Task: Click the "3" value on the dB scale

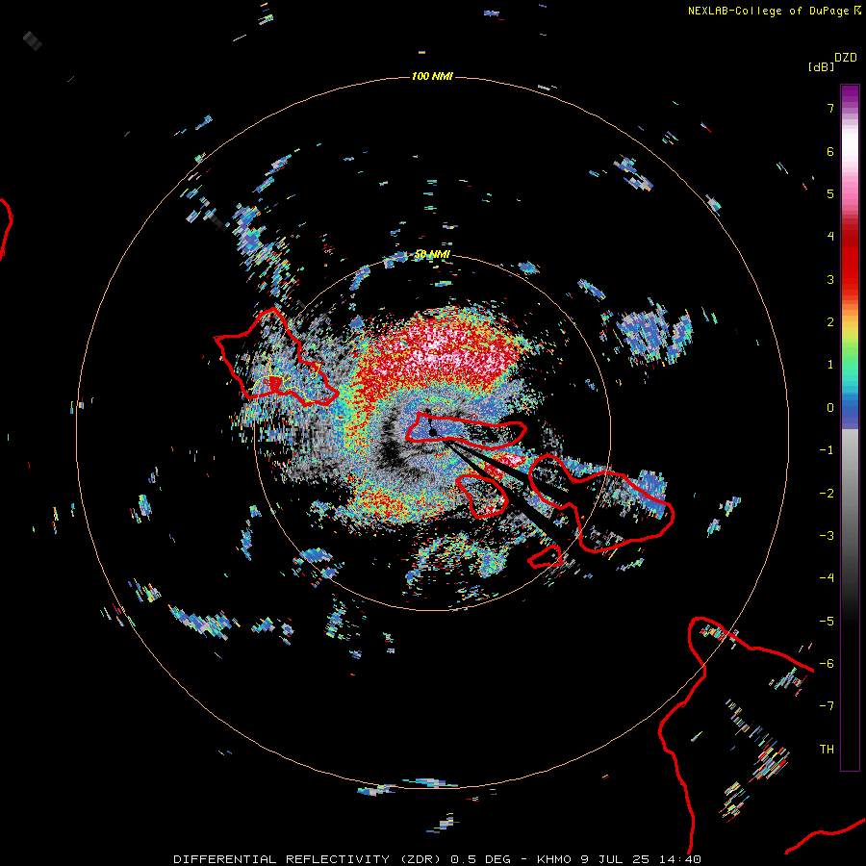Action: coord(830,279)
